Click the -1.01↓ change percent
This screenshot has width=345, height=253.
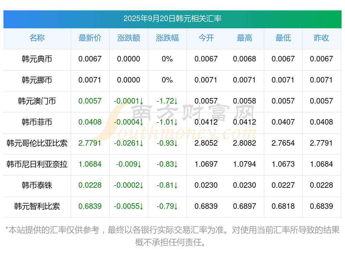click(167, 122)
